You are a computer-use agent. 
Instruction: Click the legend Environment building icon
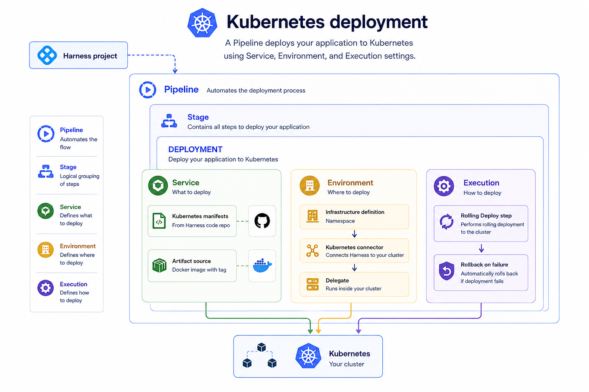coord(46,250)
